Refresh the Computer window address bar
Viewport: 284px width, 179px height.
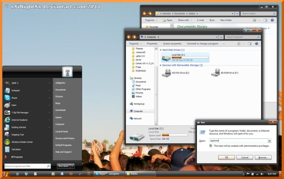click(x=221, y=37)
